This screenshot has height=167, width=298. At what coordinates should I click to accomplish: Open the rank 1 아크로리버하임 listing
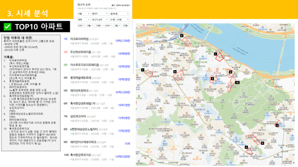tap(97, 41)
